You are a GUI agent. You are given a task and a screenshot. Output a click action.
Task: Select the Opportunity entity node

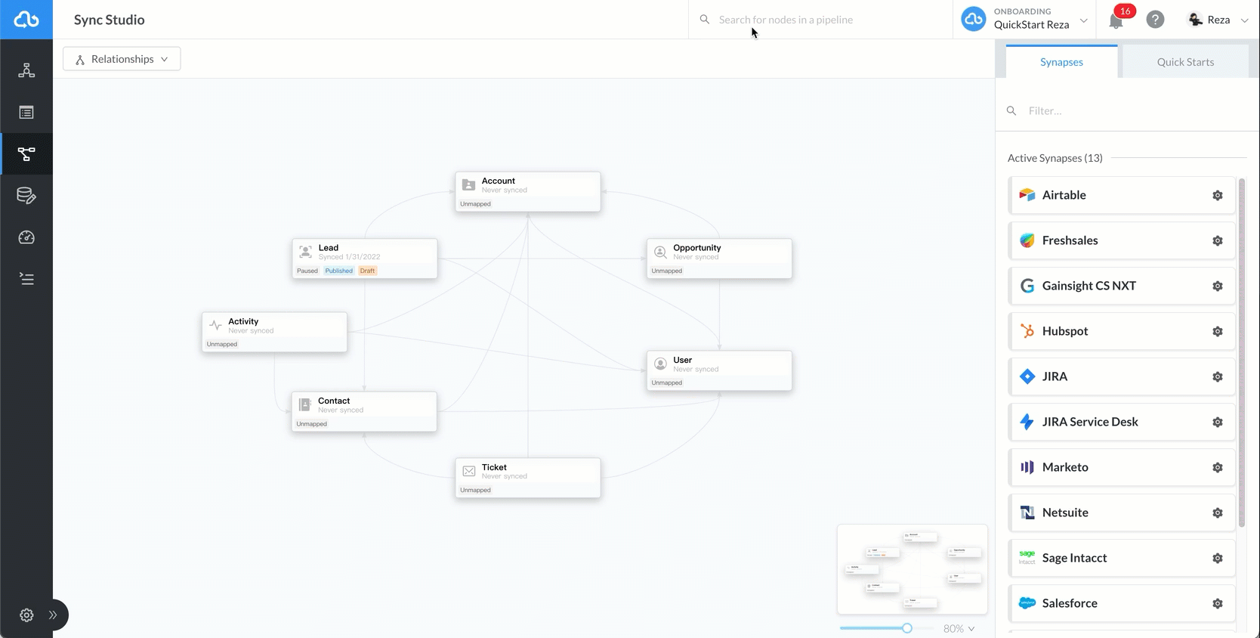pyautogui.click(x=719, y=259)
